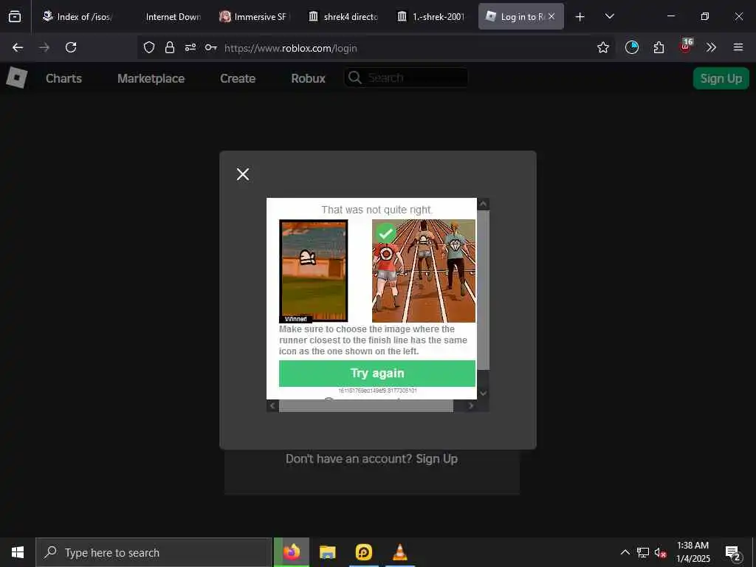Click the Winner icon reference image
The width and height of the screenshot is (756, 567).
313,271
